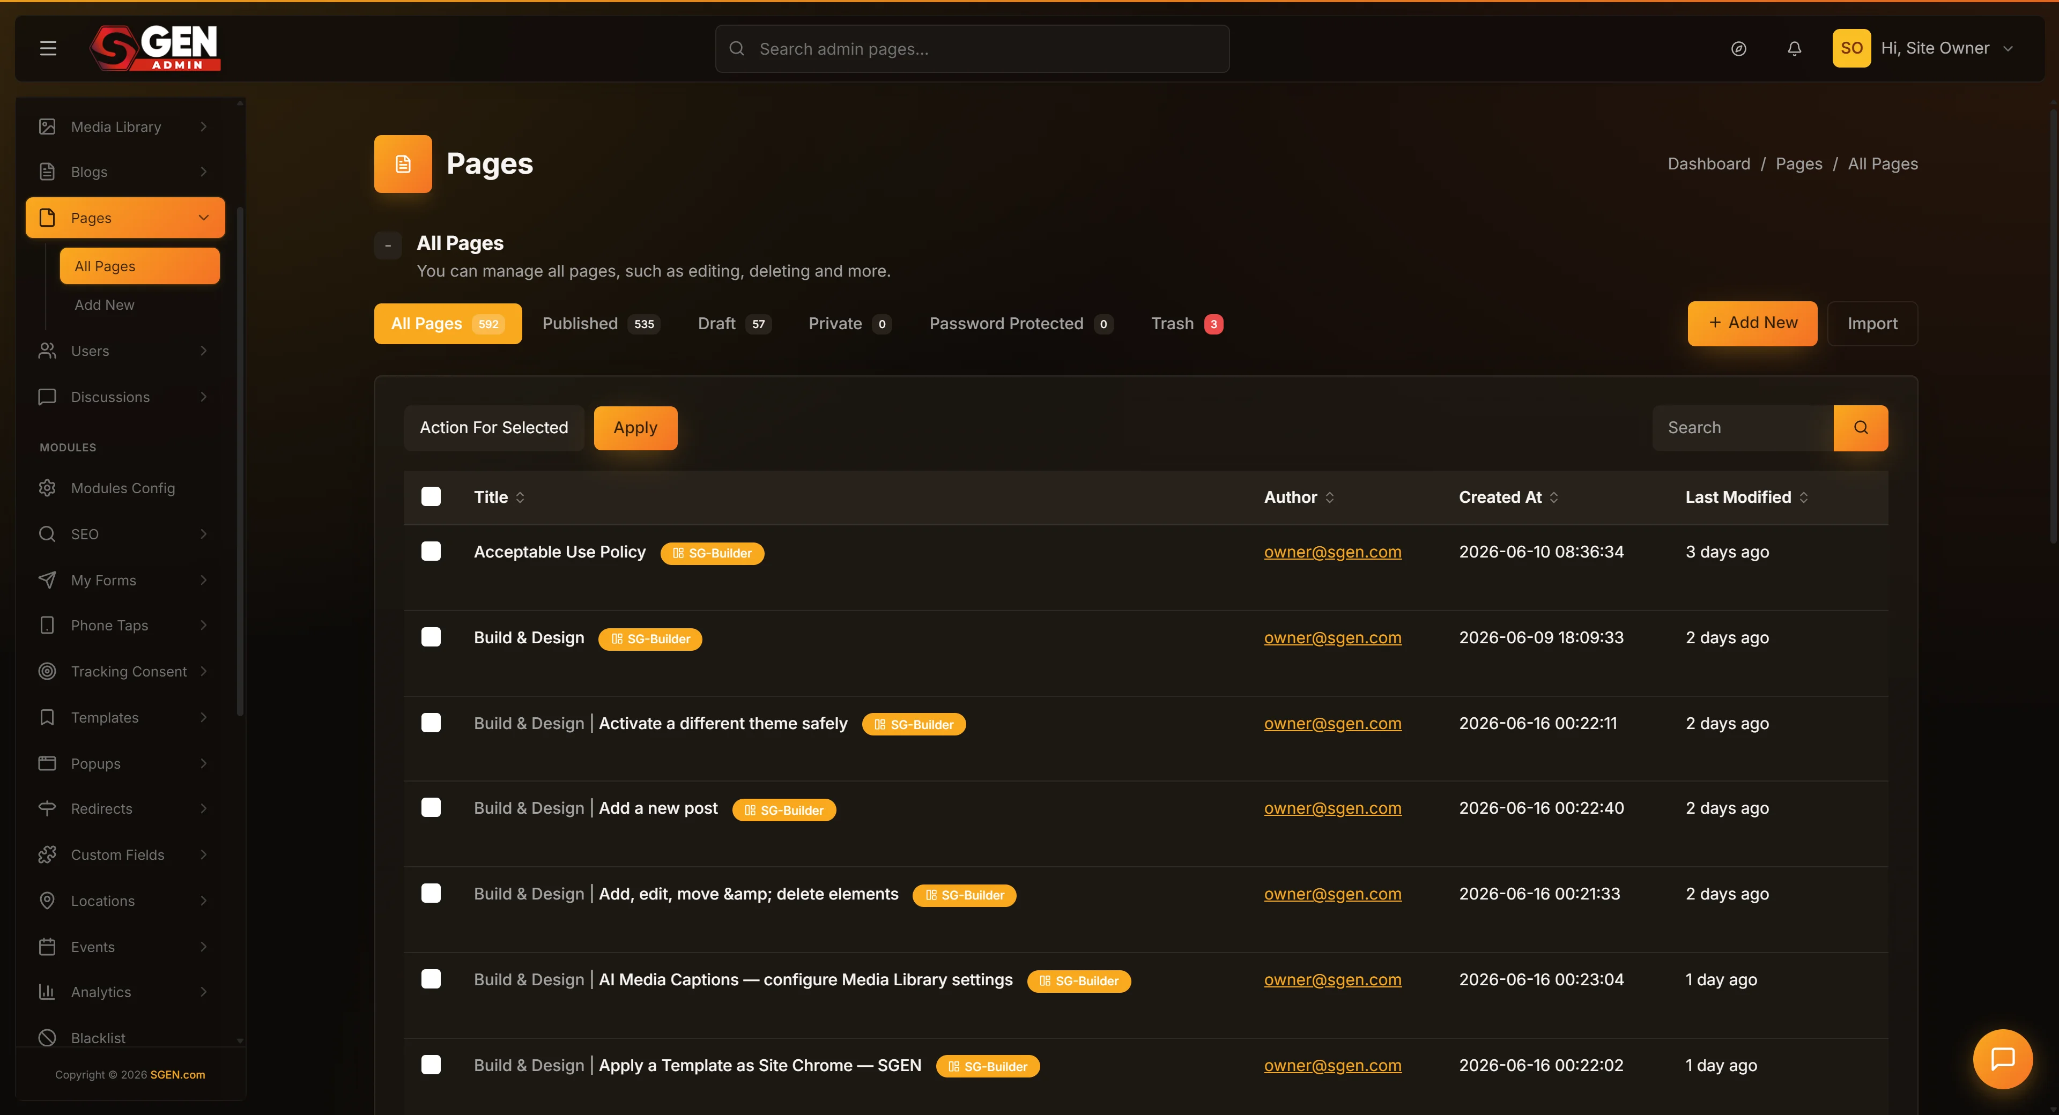Click the Redirects signpost icon
The width and height of the screenshot is (2059, 1115).
coord(47,808)
